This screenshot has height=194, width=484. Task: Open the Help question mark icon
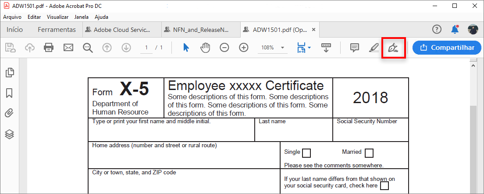click(437, 30)
